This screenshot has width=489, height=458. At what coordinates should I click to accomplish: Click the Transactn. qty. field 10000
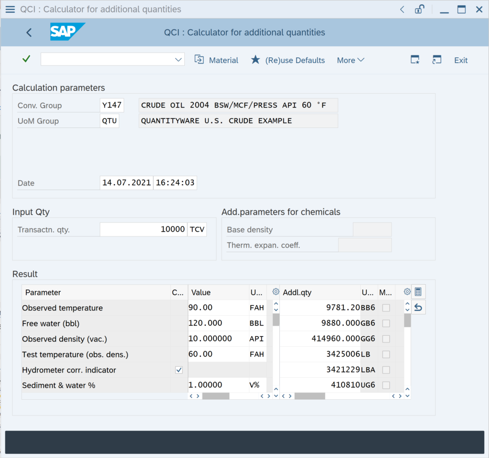tap(143, 229)
